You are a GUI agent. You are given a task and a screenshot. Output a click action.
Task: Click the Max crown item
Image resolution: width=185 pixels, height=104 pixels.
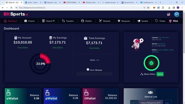point(173,21)
